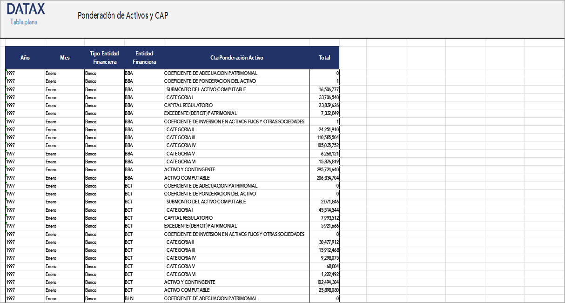Click the BHN entity cell
This screenshot has height=303, width=565.
(x=129, y=298)
